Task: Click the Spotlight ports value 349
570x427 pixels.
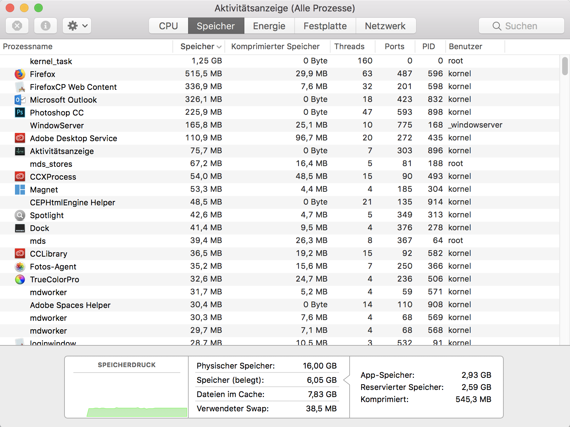Action: click(x=405, y=215)
